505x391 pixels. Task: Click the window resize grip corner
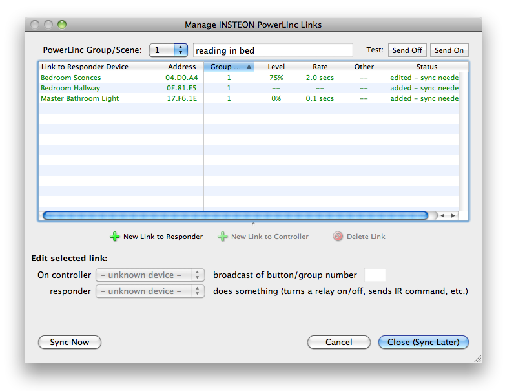[478, 359]
